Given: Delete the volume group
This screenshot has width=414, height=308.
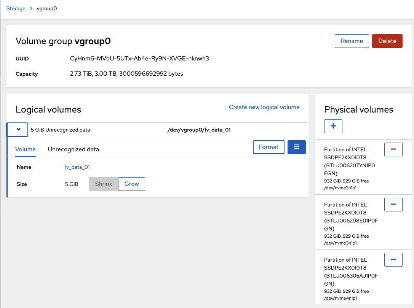Looking at the screenshot, I should tap(387, 41).
